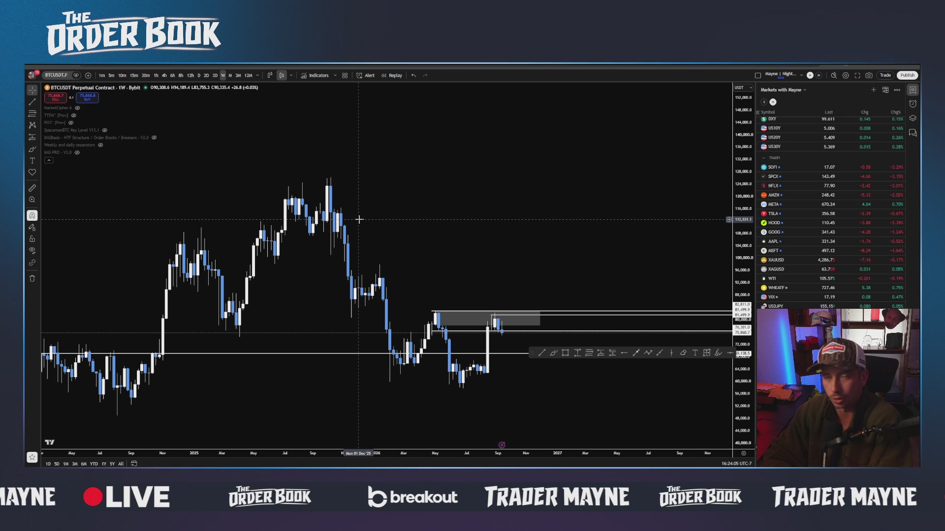
Task: Open the Indicators dialog
Action: [x=315, y=75]
